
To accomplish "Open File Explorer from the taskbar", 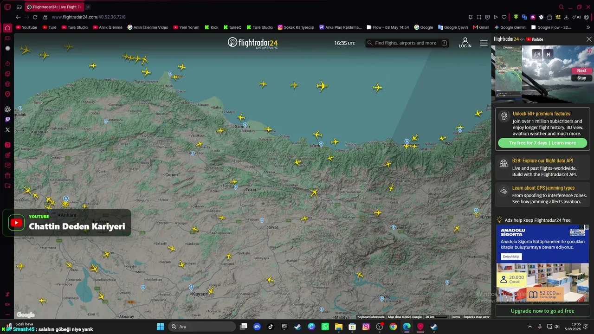I will [x=339, y=327].
